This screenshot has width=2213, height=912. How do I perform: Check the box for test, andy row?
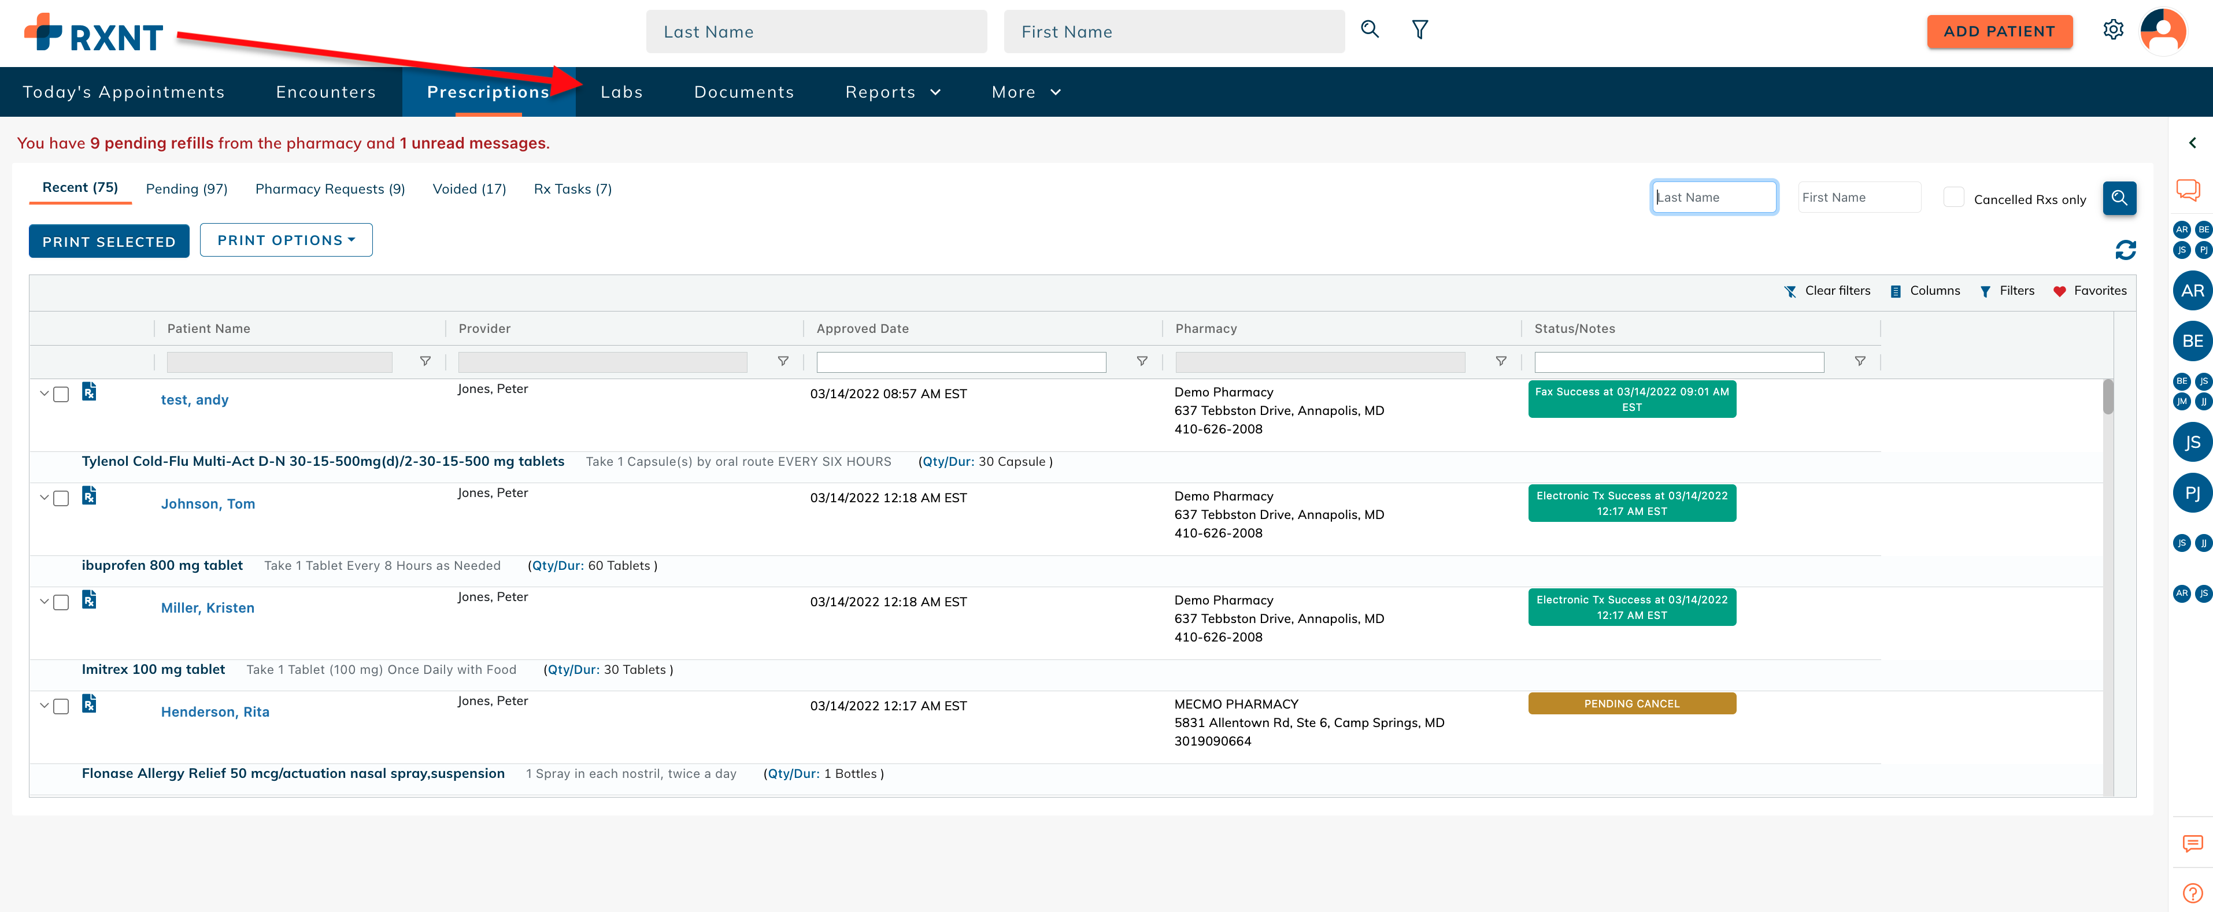61,395
